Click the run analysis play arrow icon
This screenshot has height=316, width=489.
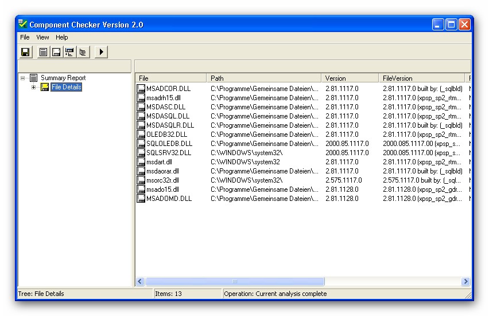click(101, 52)
